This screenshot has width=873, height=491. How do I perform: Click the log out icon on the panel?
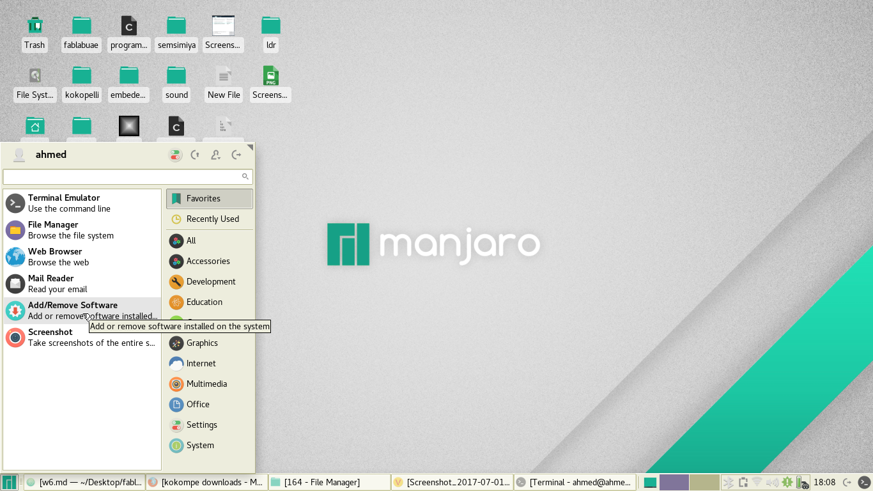coord(847,482)
